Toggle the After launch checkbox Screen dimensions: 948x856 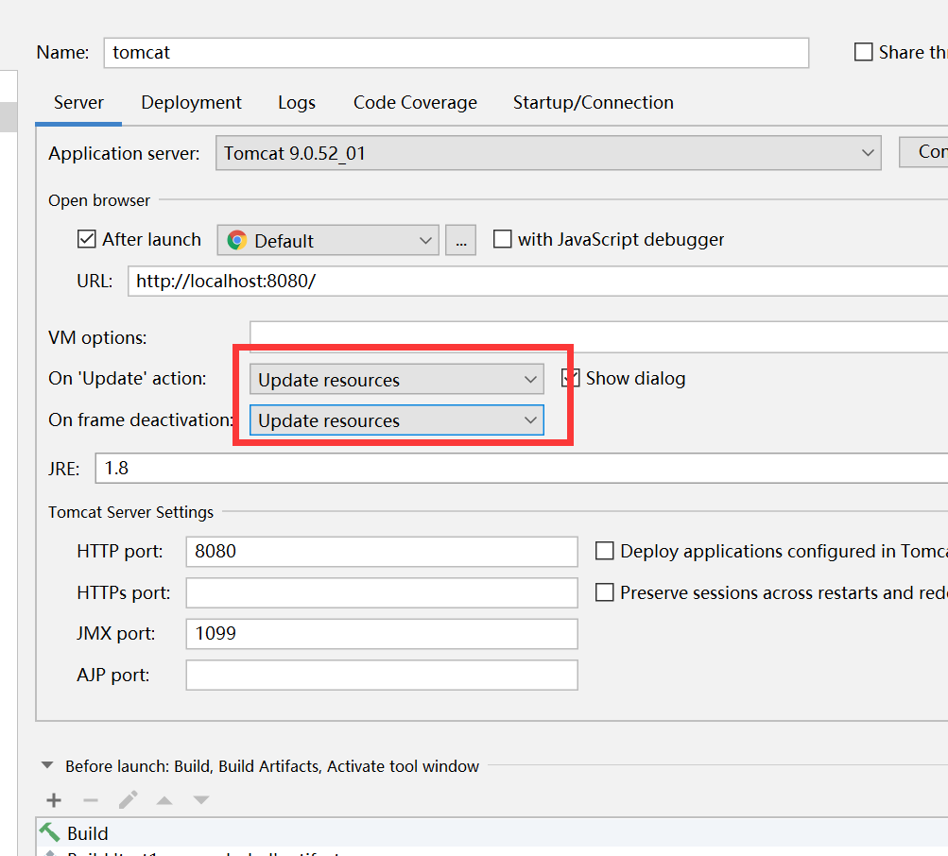(86, 239)
